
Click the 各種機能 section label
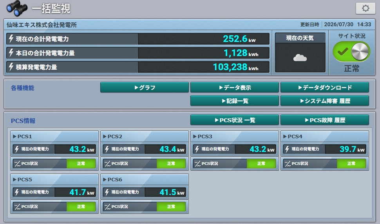pos(23,88)
